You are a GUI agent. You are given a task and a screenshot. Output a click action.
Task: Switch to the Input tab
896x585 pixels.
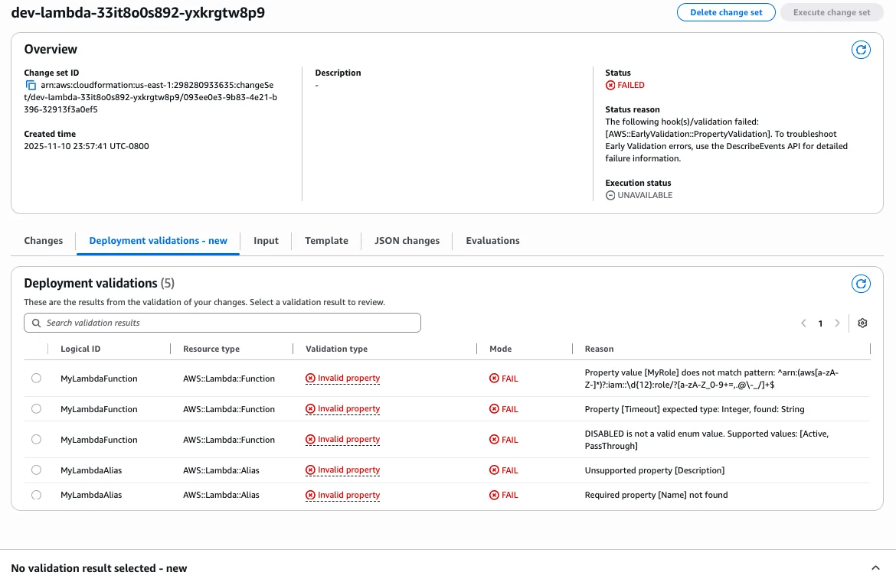pos(266,241)
